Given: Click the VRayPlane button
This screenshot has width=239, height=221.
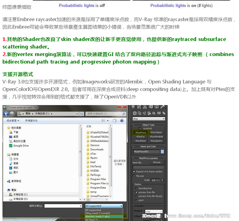Looking at the screenshot, I should point(141,141).
